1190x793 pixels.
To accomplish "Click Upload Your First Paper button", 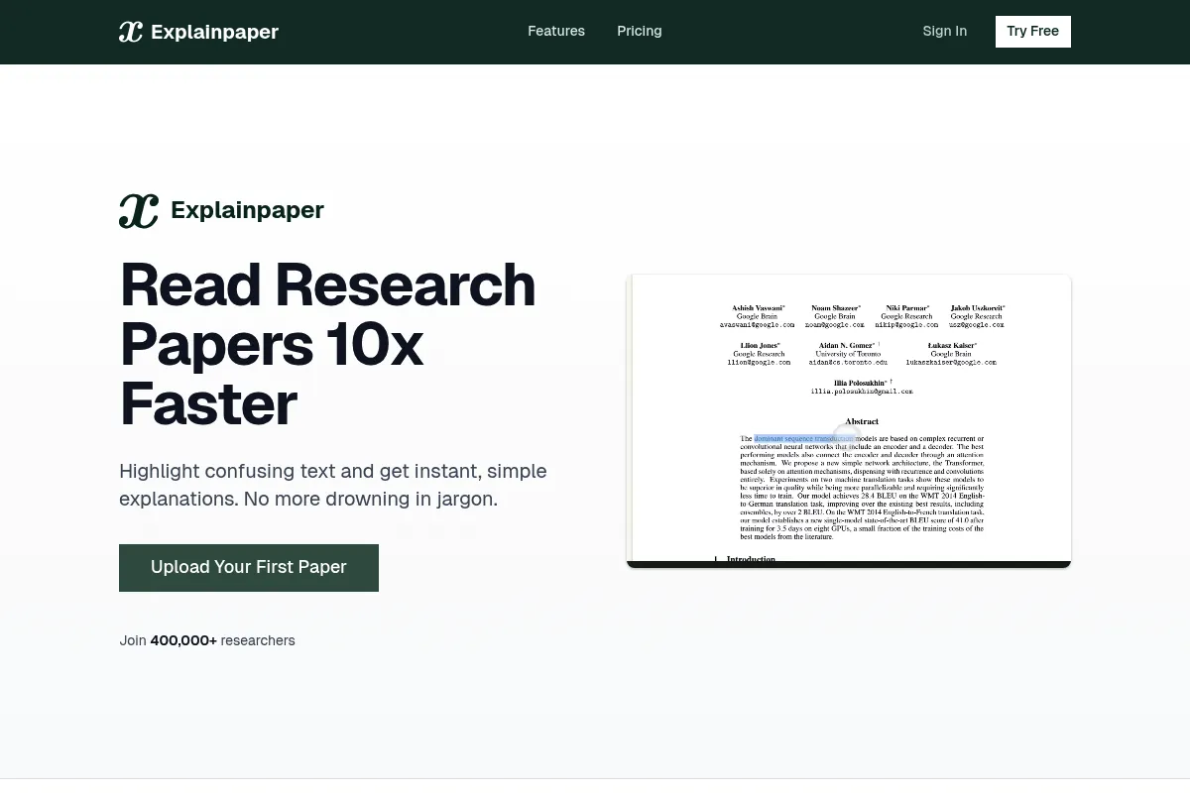I will (249, 567).
